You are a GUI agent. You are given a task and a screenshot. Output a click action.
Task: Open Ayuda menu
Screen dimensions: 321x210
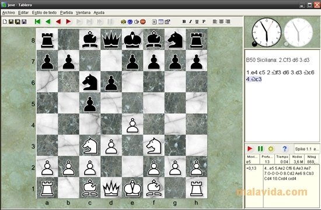coord(99,13)
